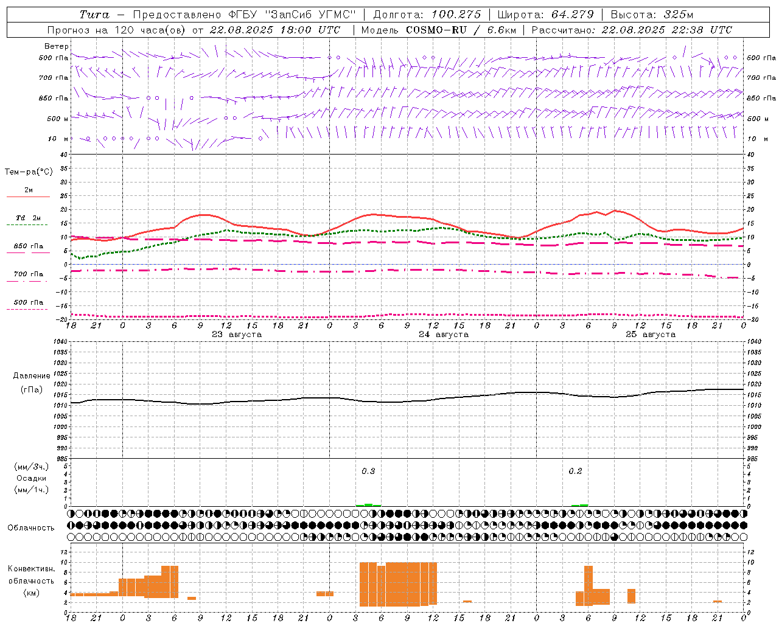Click the "Давление" pressure panel label

(32, 376)
